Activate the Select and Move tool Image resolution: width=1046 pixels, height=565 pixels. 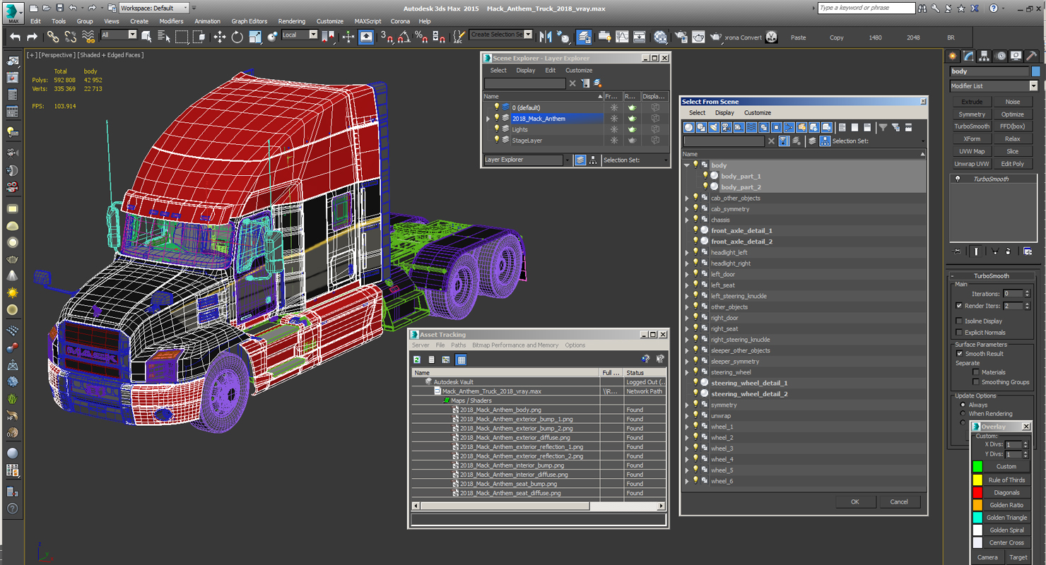pos(220,37)
